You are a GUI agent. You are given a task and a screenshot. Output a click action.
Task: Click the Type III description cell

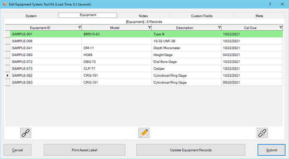coord(186,34)
